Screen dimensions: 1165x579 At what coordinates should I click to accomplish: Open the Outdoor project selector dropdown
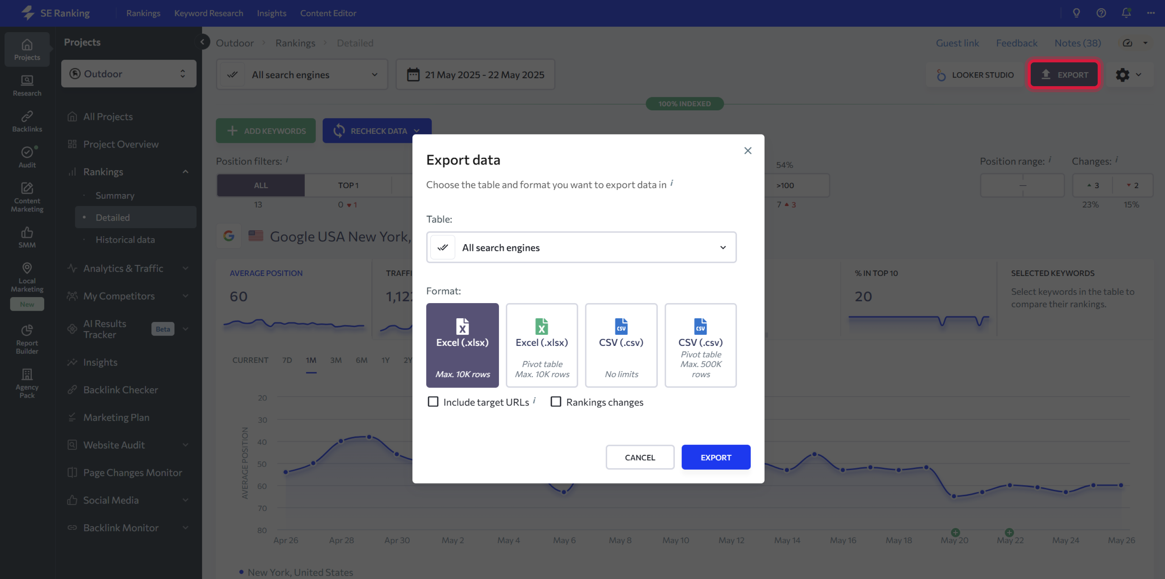(x=129, y=74)
